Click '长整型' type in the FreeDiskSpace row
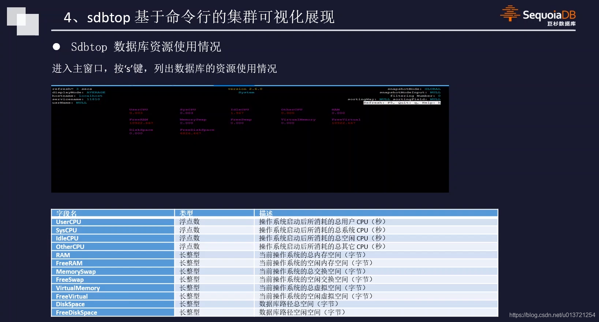Viewport: 599px width, 322px height. (x=190, y=312)
